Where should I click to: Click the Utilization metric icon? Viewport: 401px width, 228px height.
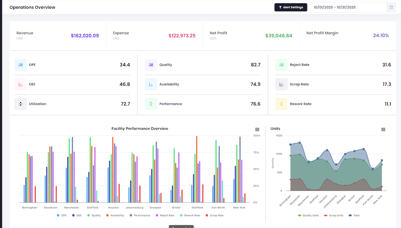click(20, 104)
